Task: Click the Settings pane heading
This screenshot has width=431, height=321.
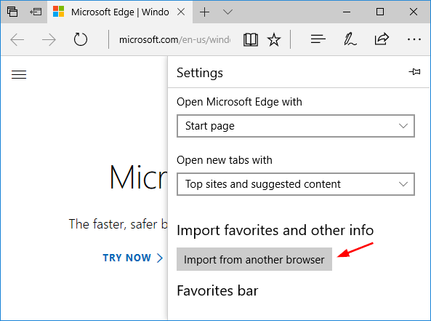Action: 200,73
